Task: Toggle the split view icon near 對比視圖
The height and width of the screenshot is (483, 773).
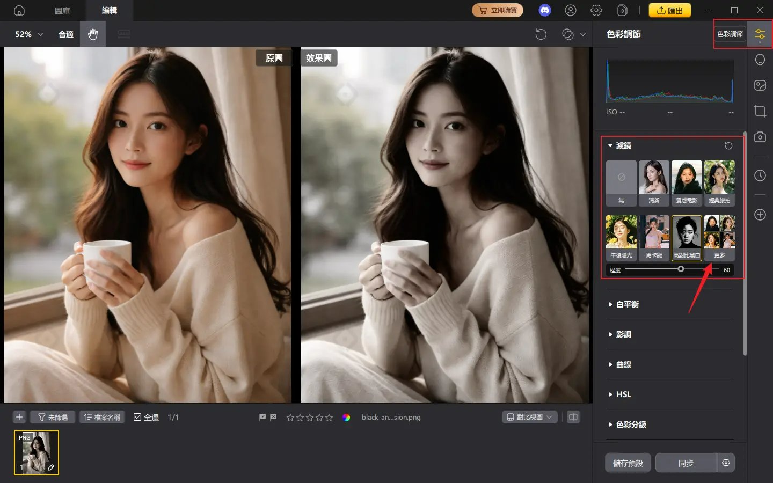Action: 573,417
